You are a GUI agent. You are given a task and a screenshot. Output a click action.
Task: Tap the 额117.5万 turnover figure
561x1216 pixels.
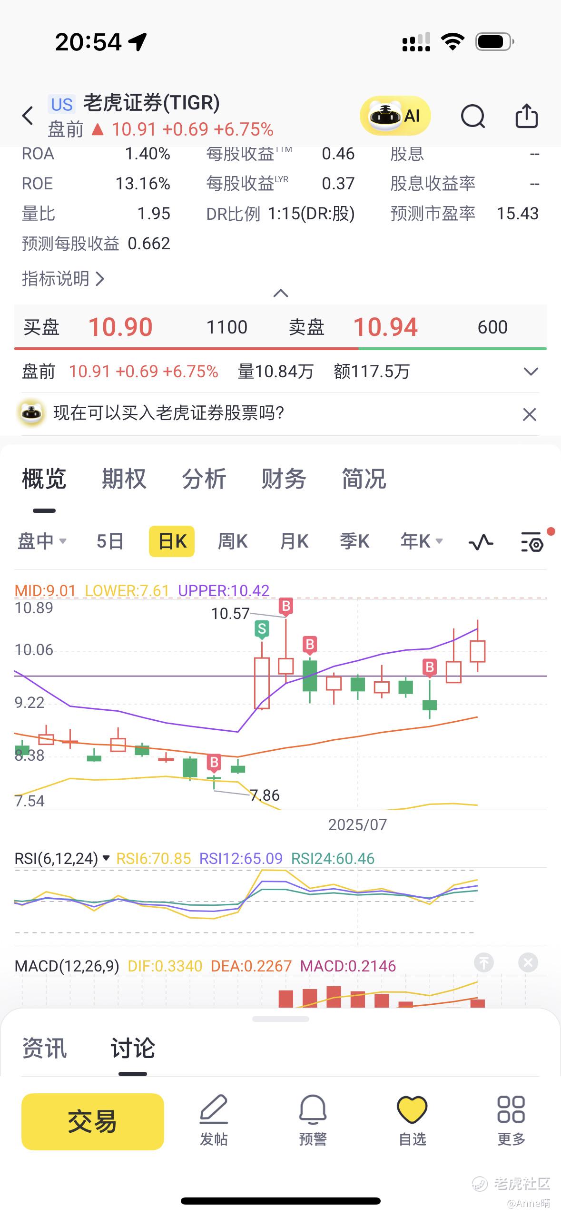point(372,372)
